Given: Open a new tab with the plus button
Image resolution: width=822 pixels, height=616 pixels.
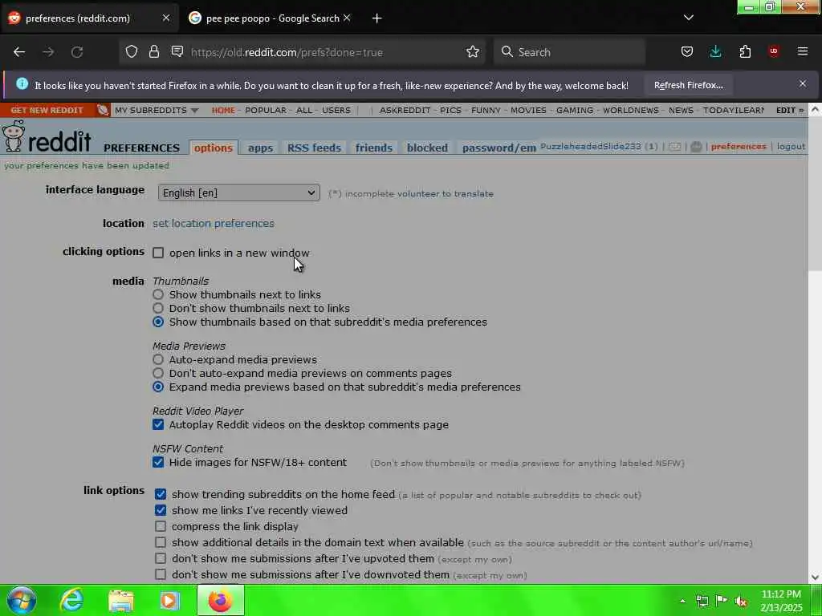Looking at the screenshot, I should pyautogui.click(x=377, y=18).
